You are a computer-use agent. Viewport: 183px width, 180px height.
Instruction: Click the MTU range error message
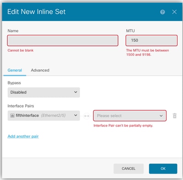pos(147,52)
